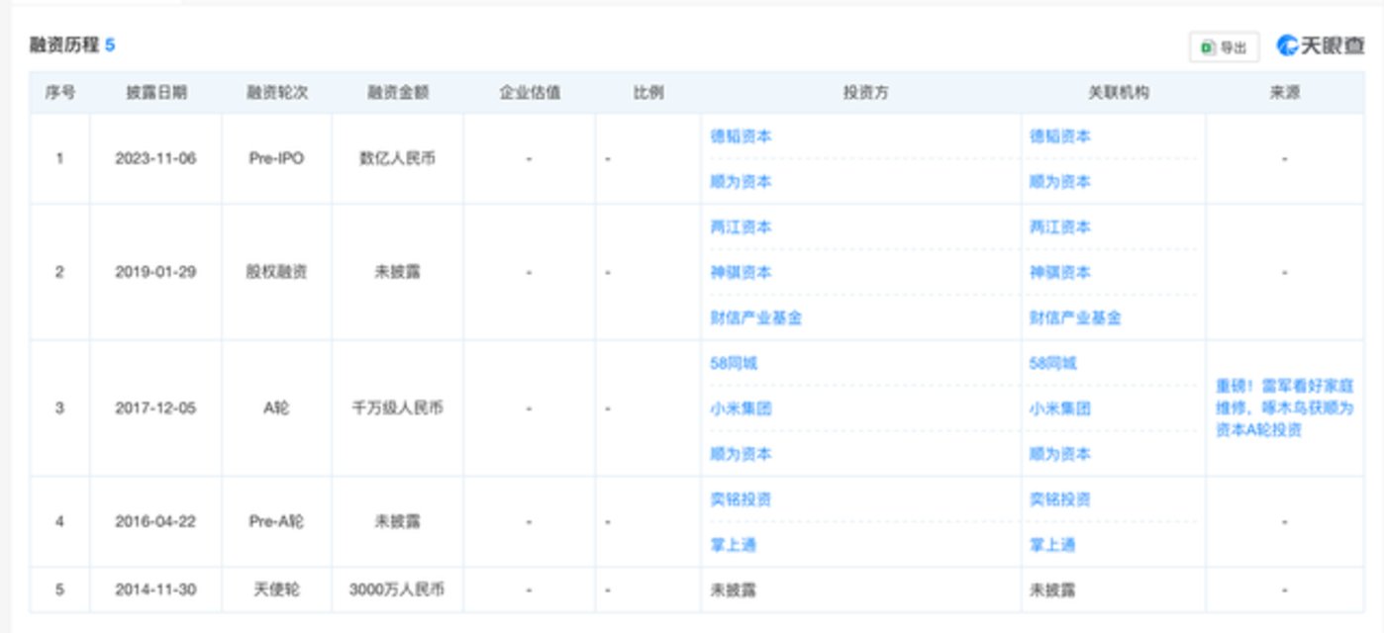1384x633 pixels.
Task: Open 财信产业基金 in the 关联机构 column
Action: (x=1075, y=318)
